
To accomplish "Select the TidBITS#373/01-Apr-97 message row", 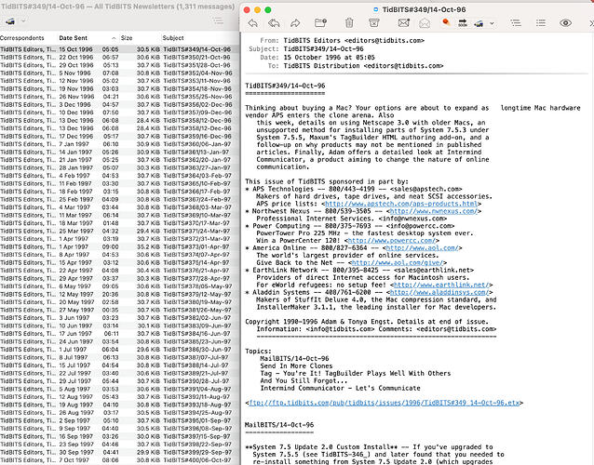I will 120,246.
